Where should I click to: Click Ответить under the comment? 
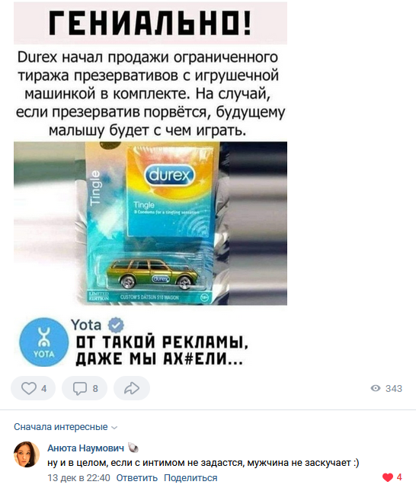[137, 478]
